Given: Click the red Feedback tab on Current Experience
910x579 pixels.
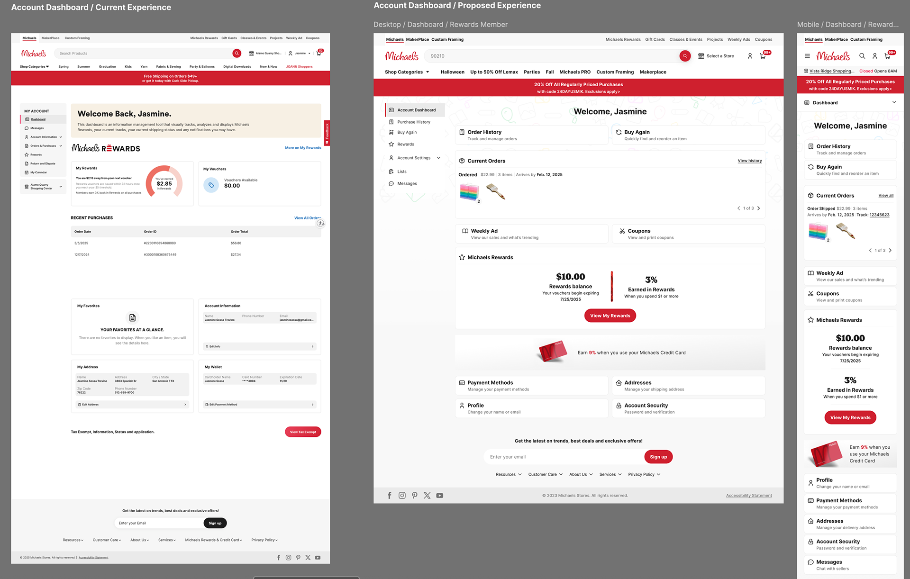Looking at the screenshot, I should [327, 134].
